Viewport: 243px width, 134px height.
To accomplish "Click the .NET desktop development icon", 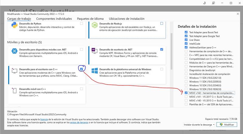I will click(94, 51).
